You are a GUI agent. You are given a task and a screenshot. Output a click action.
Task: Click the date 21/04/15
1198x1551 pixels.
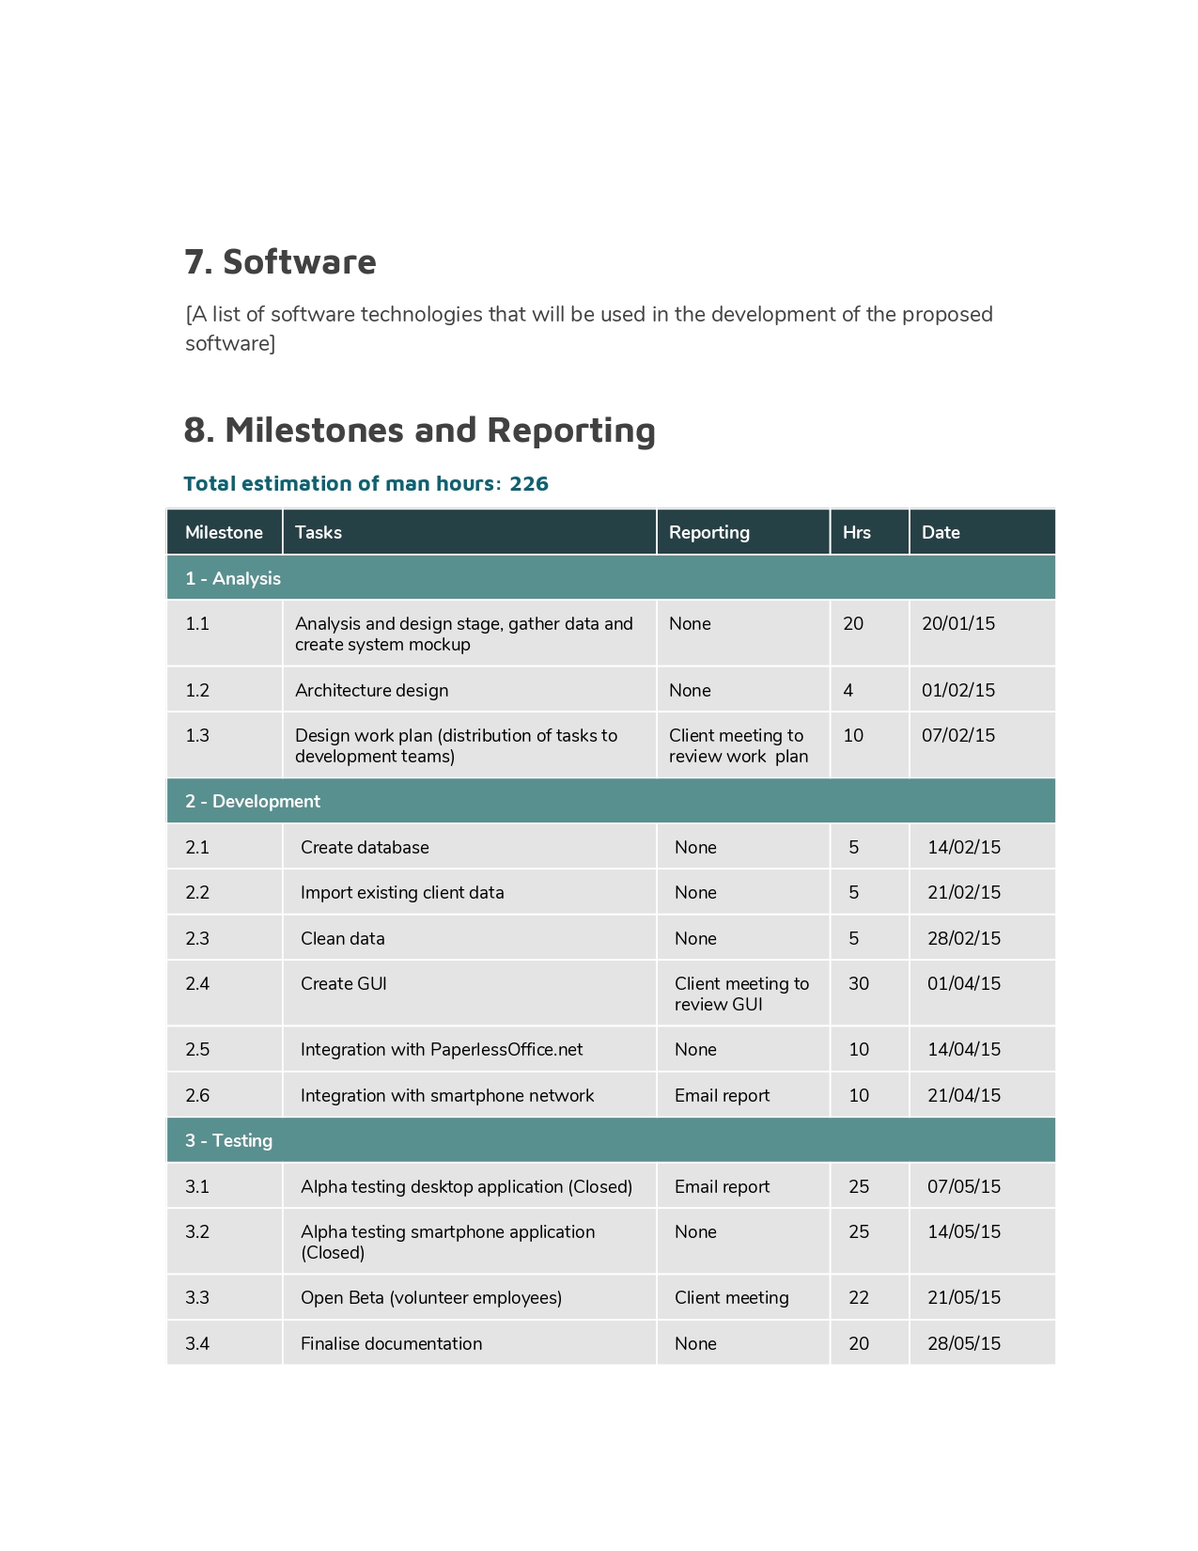click(x=964, y=1095)
